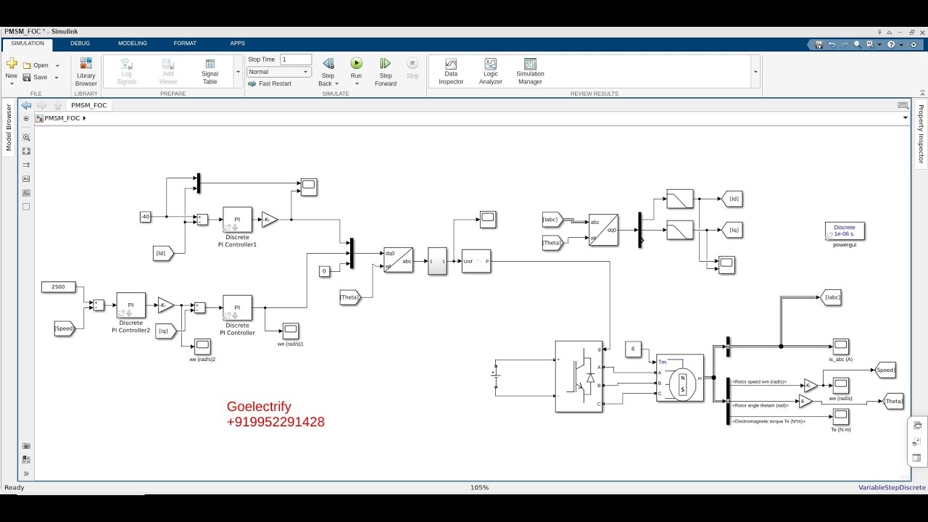Expand the PMSM_FOC breadcrumb arrow

pos(84,118)
